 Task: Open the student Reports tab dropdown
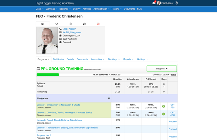click(x=129, y=59)
